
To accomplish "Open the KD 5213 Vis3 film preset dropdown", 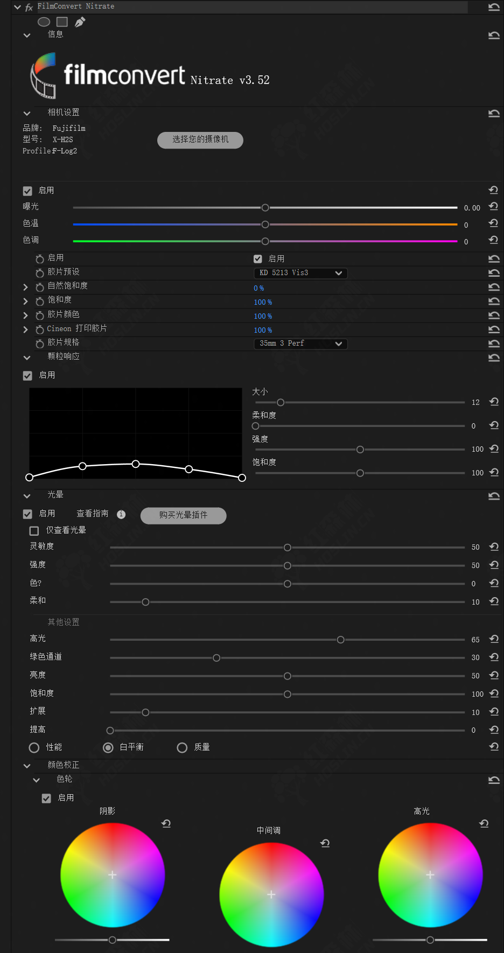I will pyautogui.click(x=300, y=273).
